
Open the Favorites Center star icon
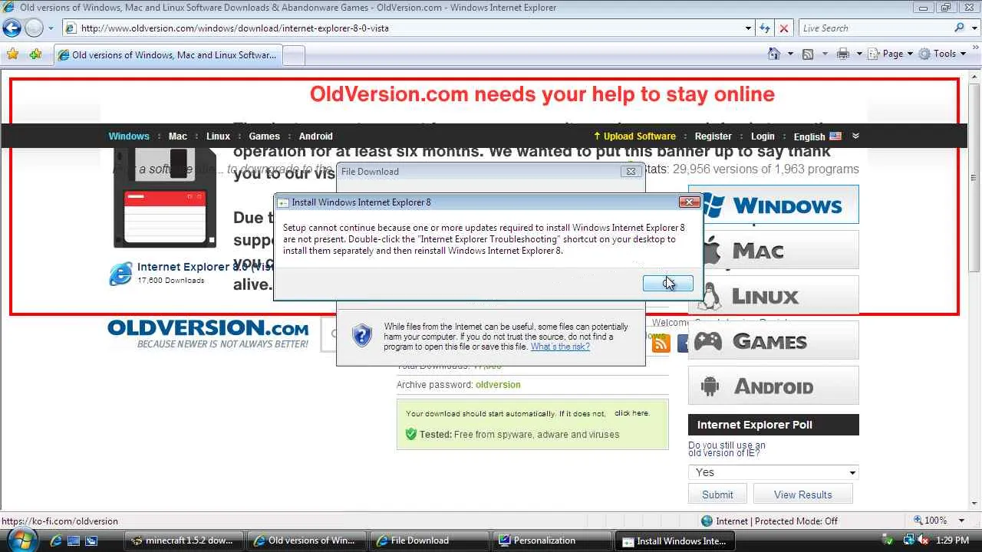click(12, 54)
